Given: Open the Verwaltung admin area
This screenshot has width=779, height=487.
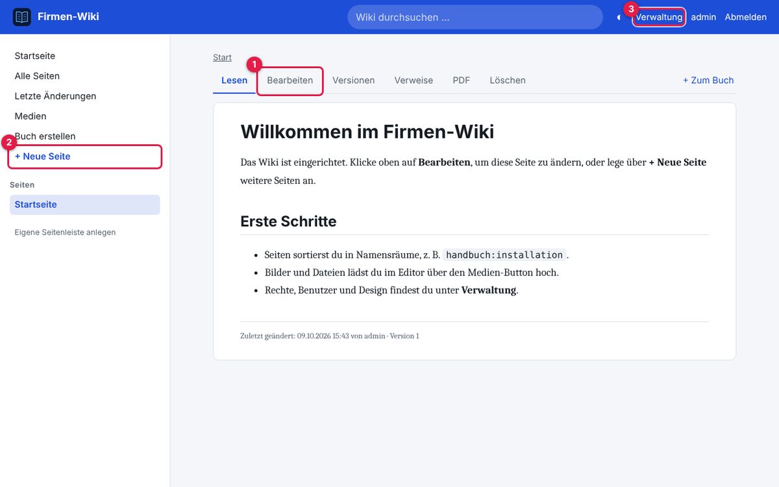Looking at the screenshot, I should click(x=659, y=17).
